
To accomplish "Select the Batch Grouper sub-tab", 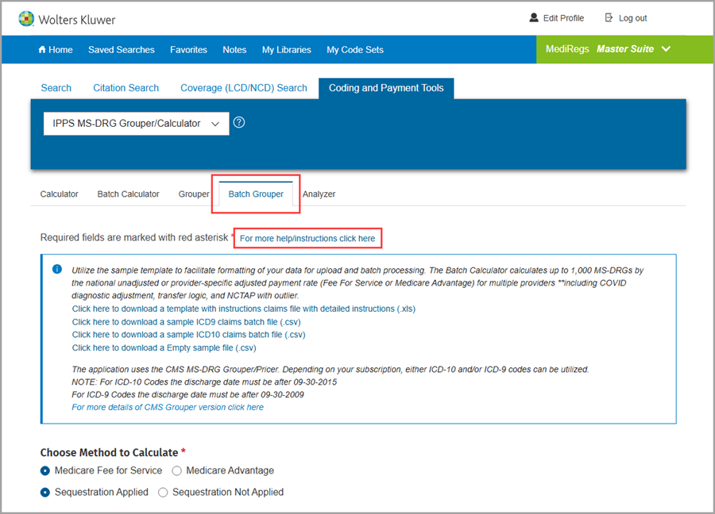I will pos(256,194).
